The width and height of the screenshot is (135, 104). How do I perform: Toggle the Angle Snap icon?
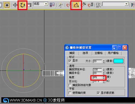(x=76, y=5)
